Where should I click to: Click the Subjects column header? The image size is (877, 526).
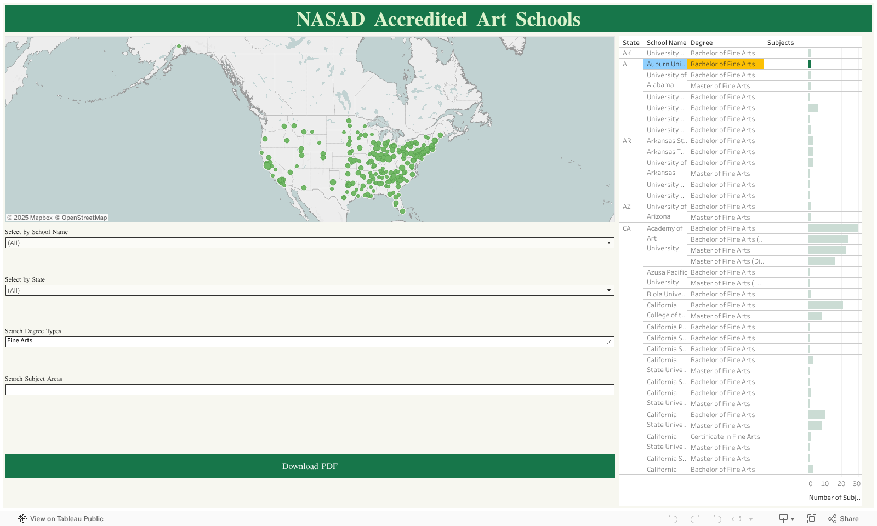[x=781, y=43]
